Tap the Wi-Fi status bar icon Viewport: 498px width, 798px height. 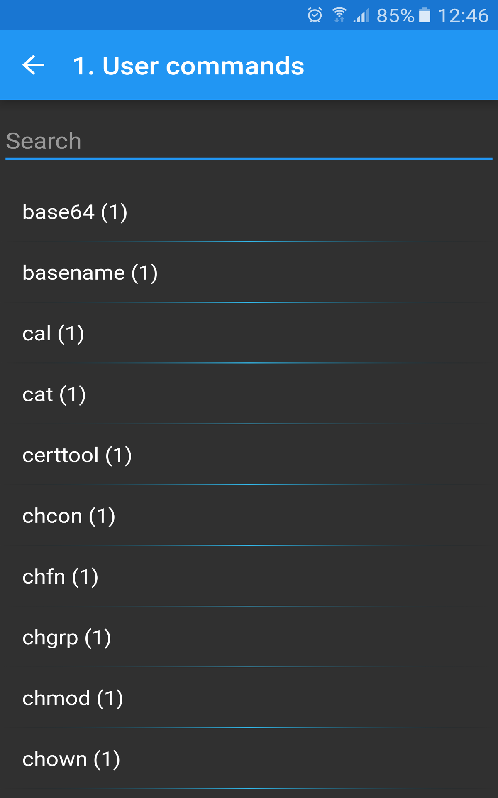(x=339, y=15)
